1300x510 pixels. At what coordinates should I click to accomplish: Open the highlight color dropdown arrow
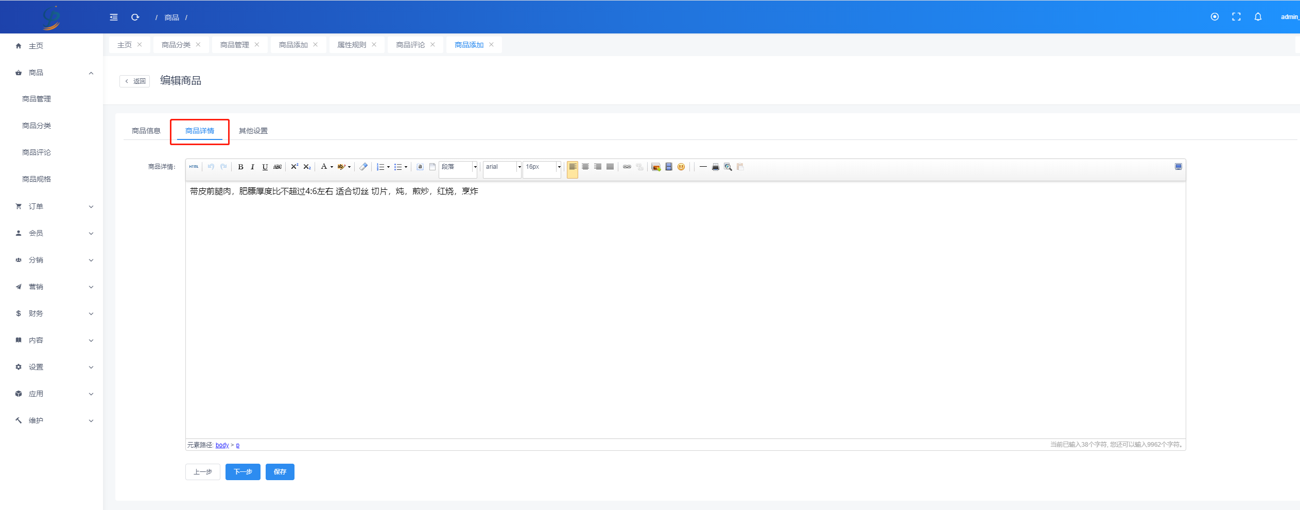click(349, 167)
